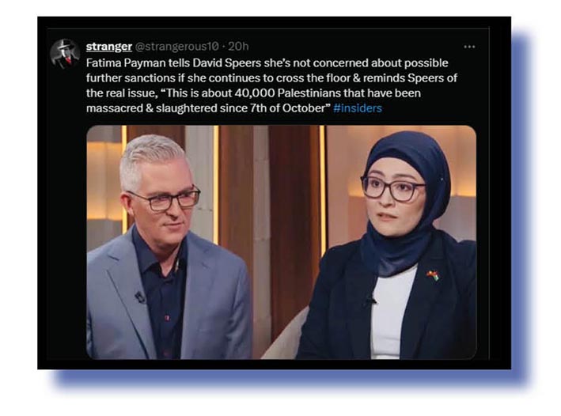Open the three-dot more options menu

coord(469,47)
